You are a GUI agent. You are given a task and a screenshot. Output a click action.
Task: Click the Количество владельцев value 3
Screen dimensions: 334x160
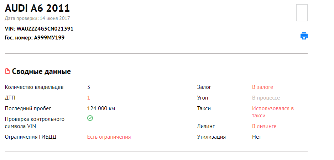(x=89, y=87)
